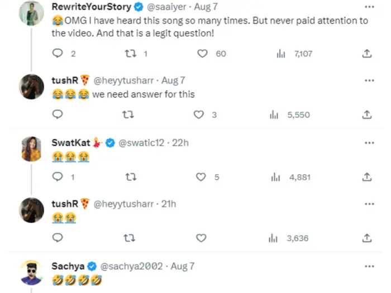391x293 pixels.
Task: Open the @swatic12 profile handle
Action: (x=141, y=142)
